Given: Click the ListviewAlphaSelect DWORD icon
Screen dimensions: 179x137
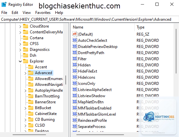Looking at the screenshot, I should point(75,90).
